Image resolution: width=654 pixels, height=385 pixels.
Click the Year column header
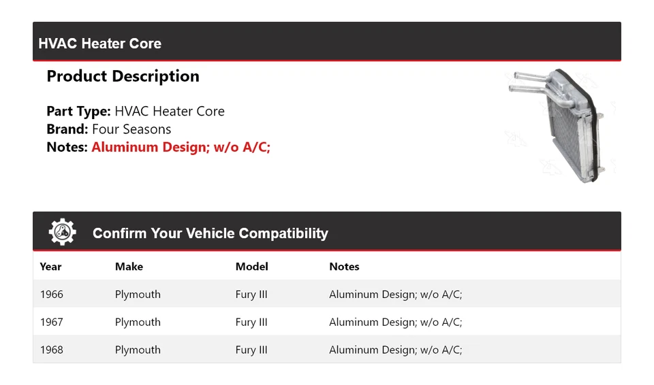point(50,267)
